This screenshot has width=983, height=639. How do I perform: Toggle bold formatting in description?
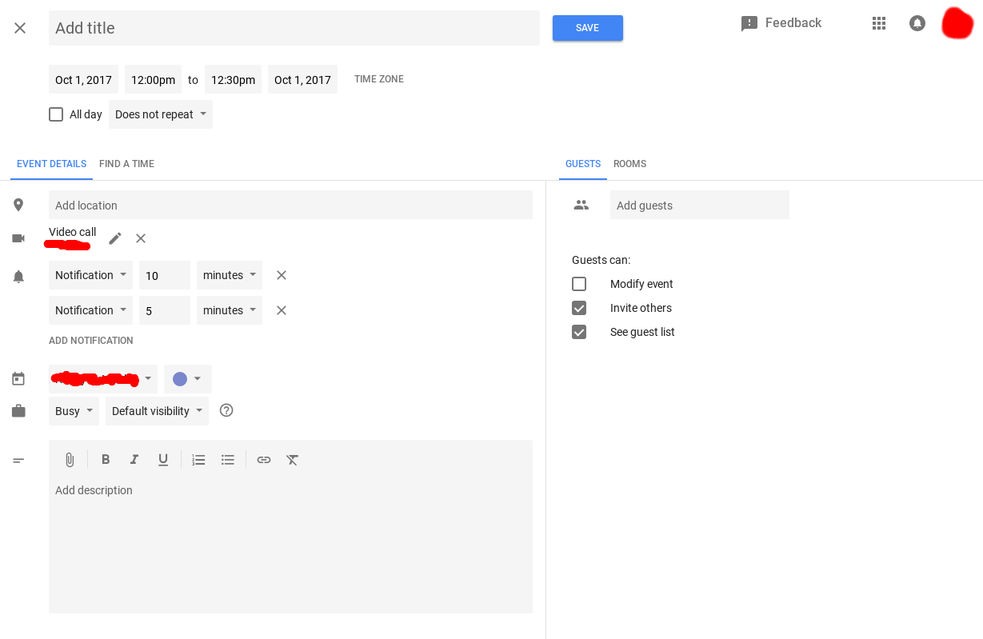(x=106, y=460)
